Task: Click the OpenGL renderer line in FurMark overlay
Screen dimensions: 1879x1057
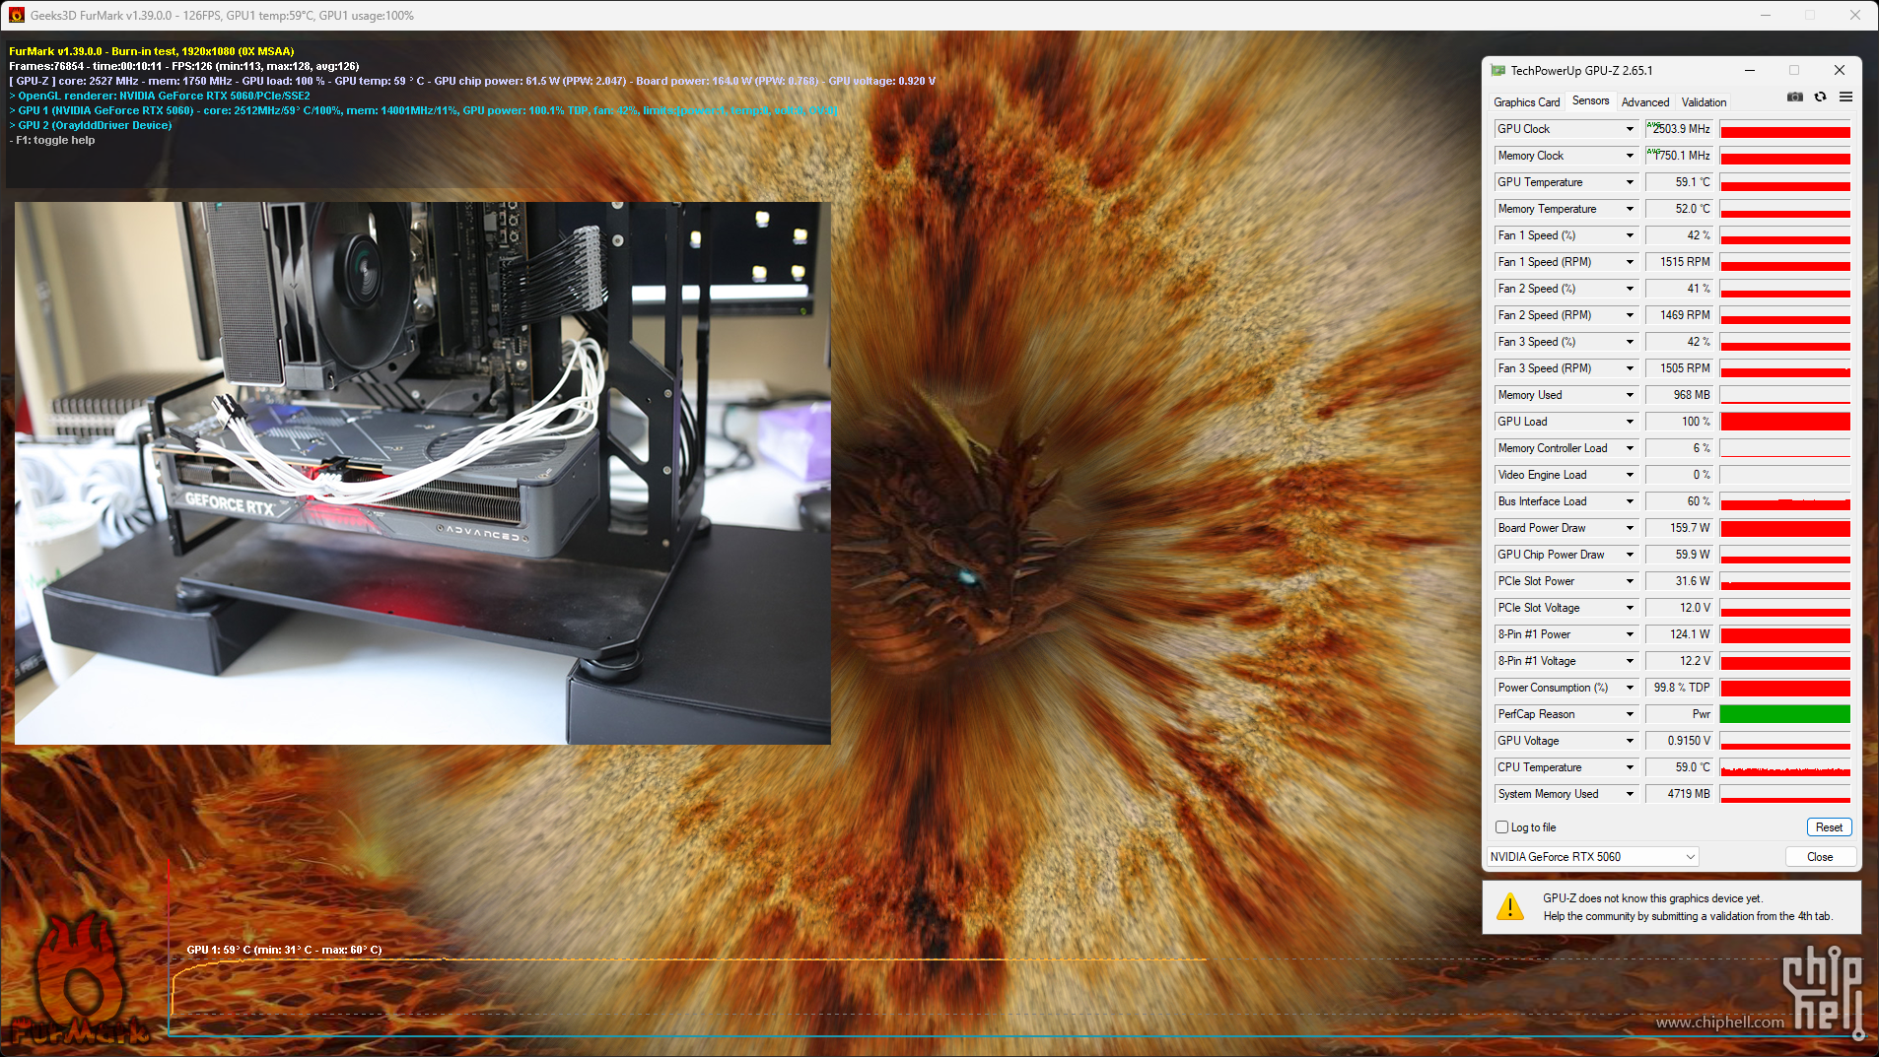Action: point(160,96)
